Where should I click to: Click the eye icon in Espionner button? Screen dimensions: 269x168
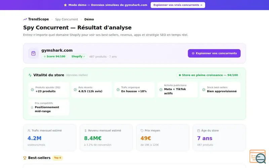pos(193,53)
